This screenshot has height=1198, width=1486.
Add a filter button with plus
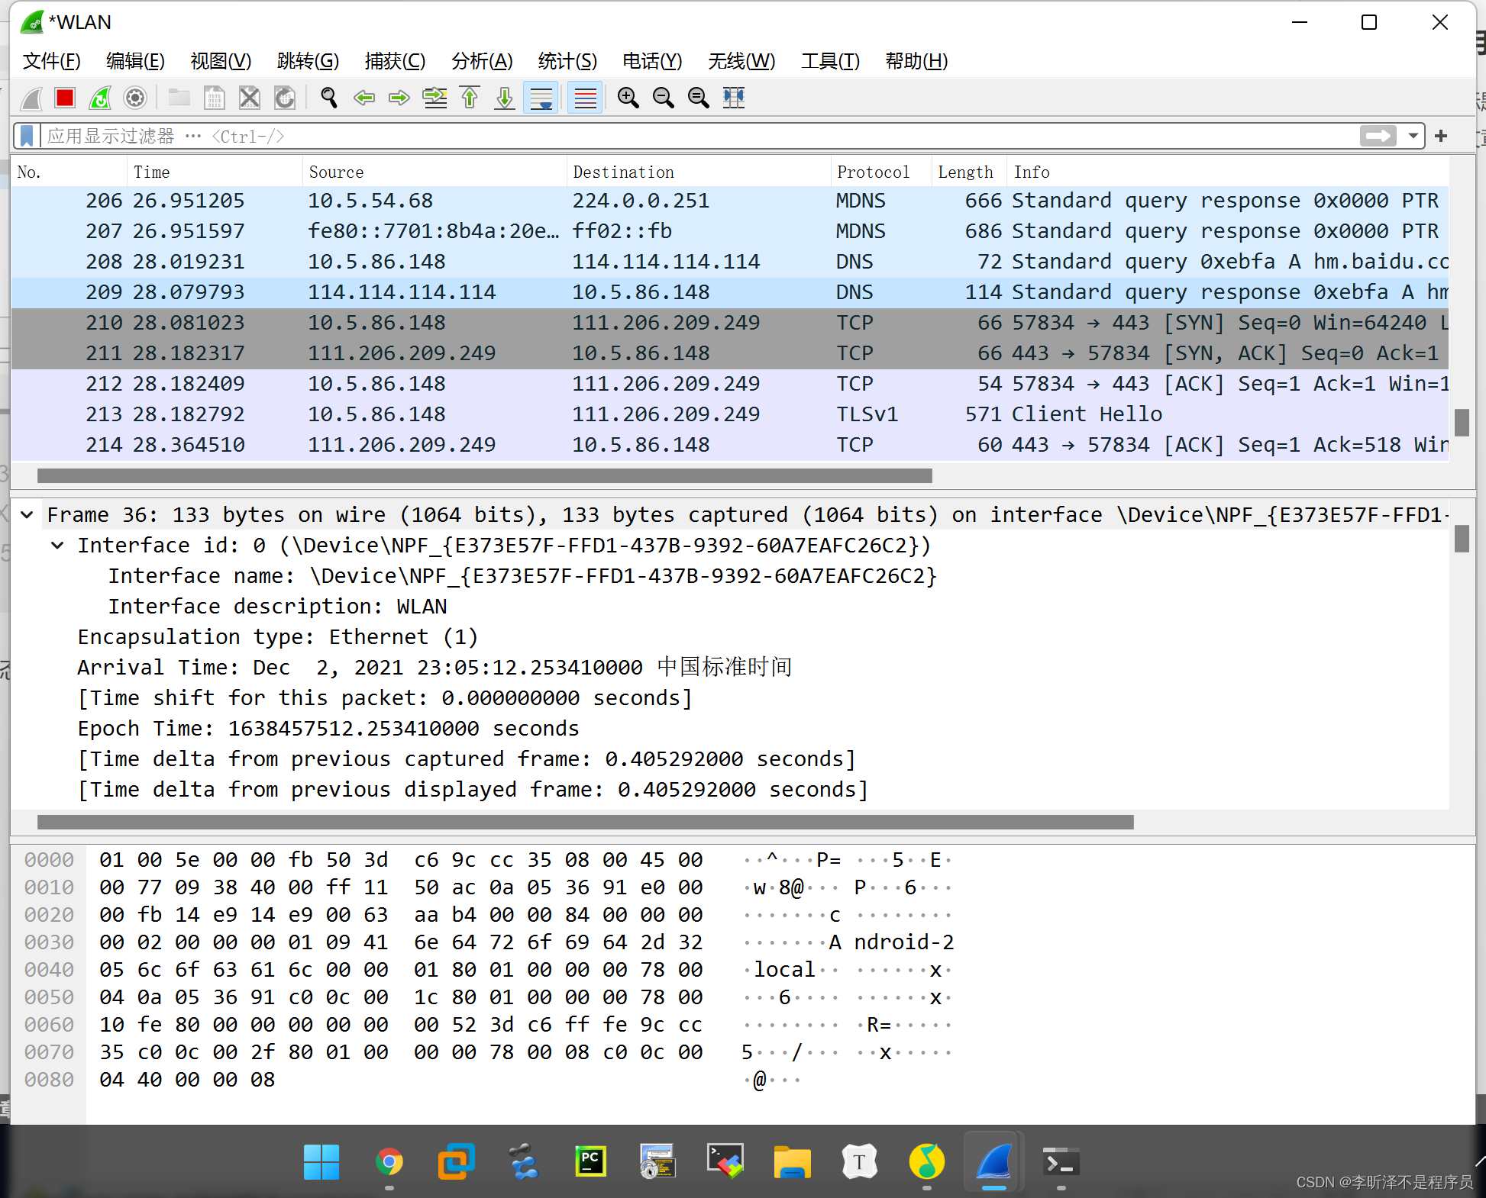pos(1441,136)
